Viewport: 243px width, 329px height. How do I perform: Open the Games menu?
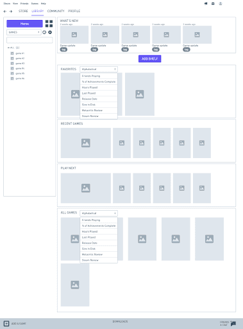[35, 4]
